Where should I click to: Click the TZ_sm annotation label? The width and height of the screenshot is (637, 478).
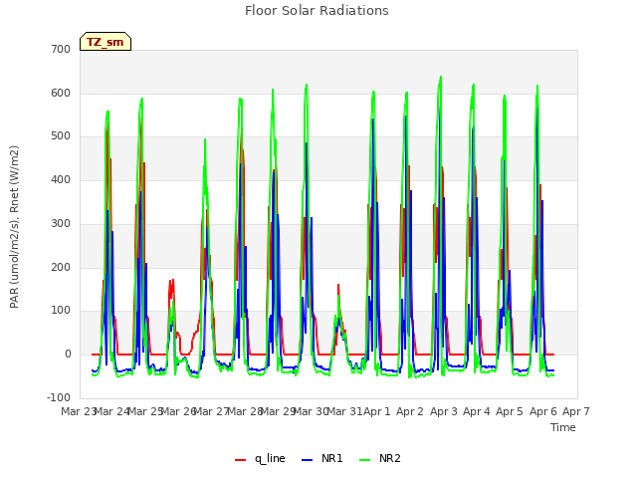pyautogui.click(x=106, y=42)
